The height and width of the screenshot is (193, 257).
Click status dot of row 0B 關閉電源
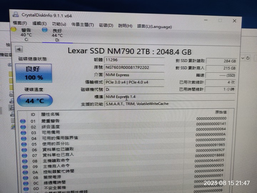(x=26, y=178)
